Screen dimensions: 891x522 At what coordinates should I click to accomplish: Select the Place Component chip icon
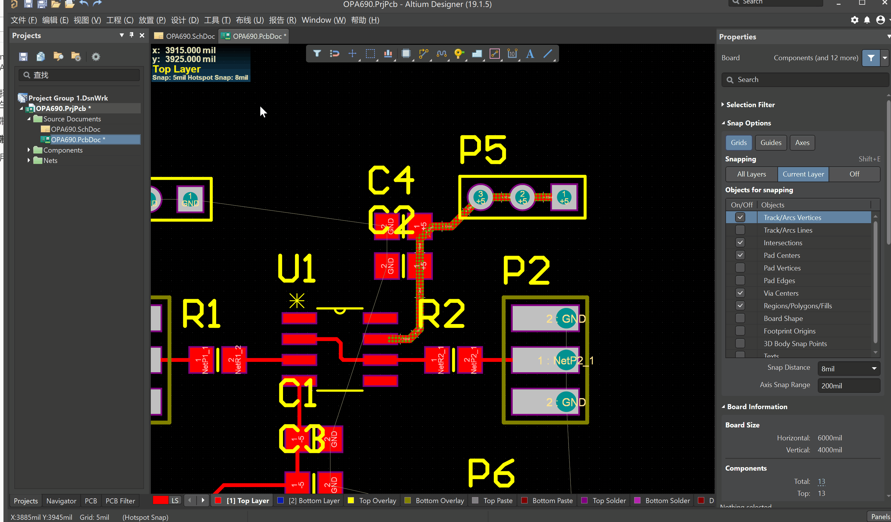coord(406,54)
